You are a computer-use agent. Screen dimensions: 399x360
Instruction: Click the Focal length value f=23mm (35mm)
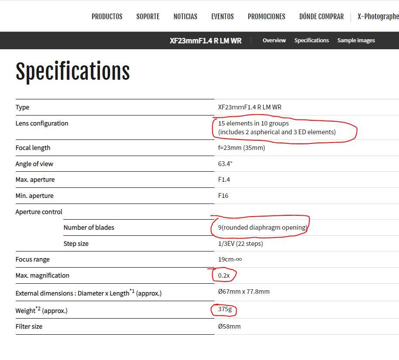tap(241, 148)
